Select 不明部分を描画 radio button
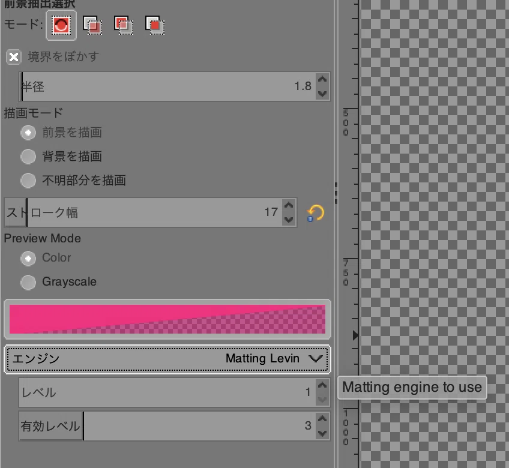509x468 pixels. click(28, 181)
